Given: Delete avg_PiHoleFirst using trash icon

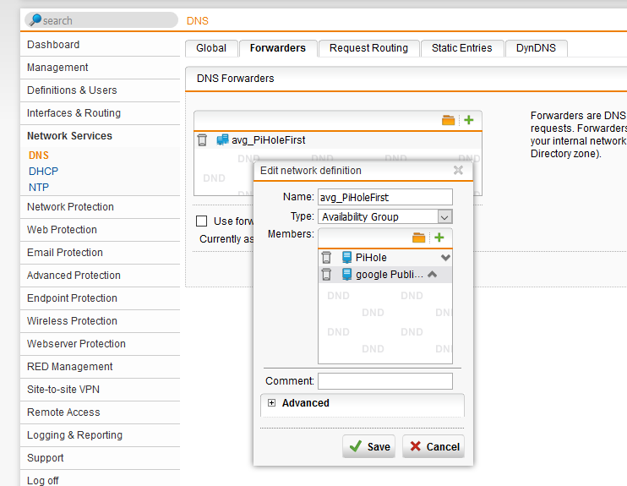Looking at the screenshot, I should 202,139.
